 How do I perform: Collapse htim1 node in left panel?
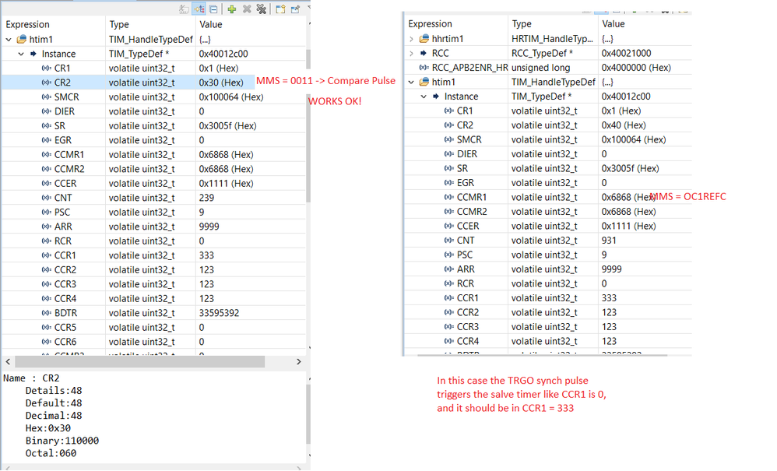point(9,39)
